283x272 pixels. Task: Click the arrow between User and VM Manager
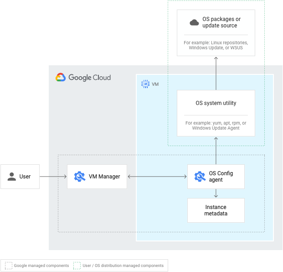53,177
